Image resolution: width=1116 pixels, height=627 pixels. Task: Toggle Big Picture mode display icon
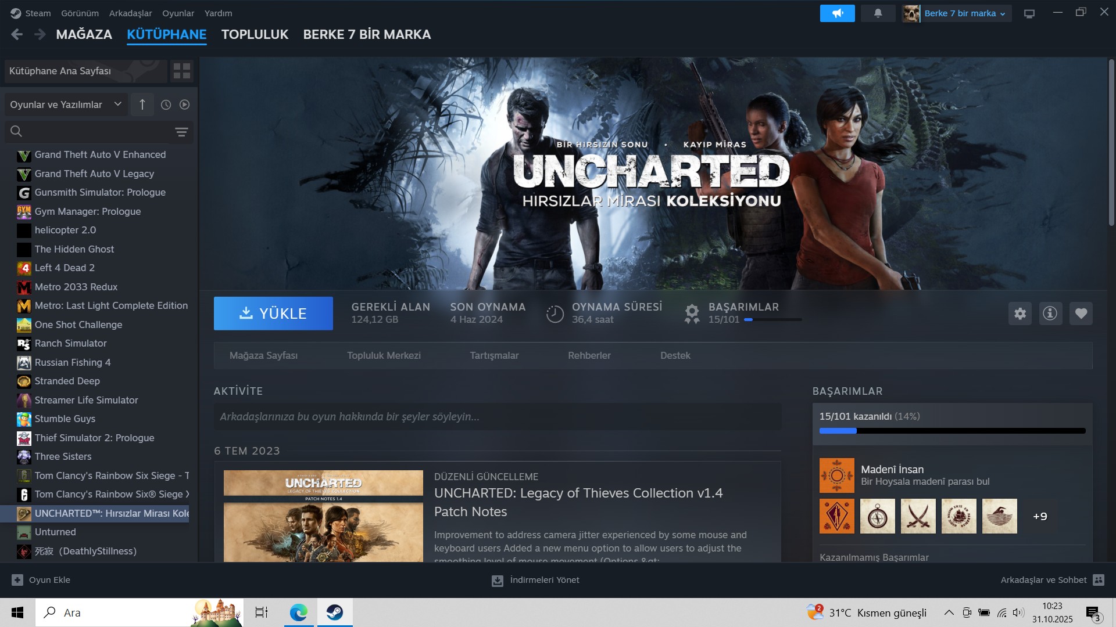(1029, 13)
